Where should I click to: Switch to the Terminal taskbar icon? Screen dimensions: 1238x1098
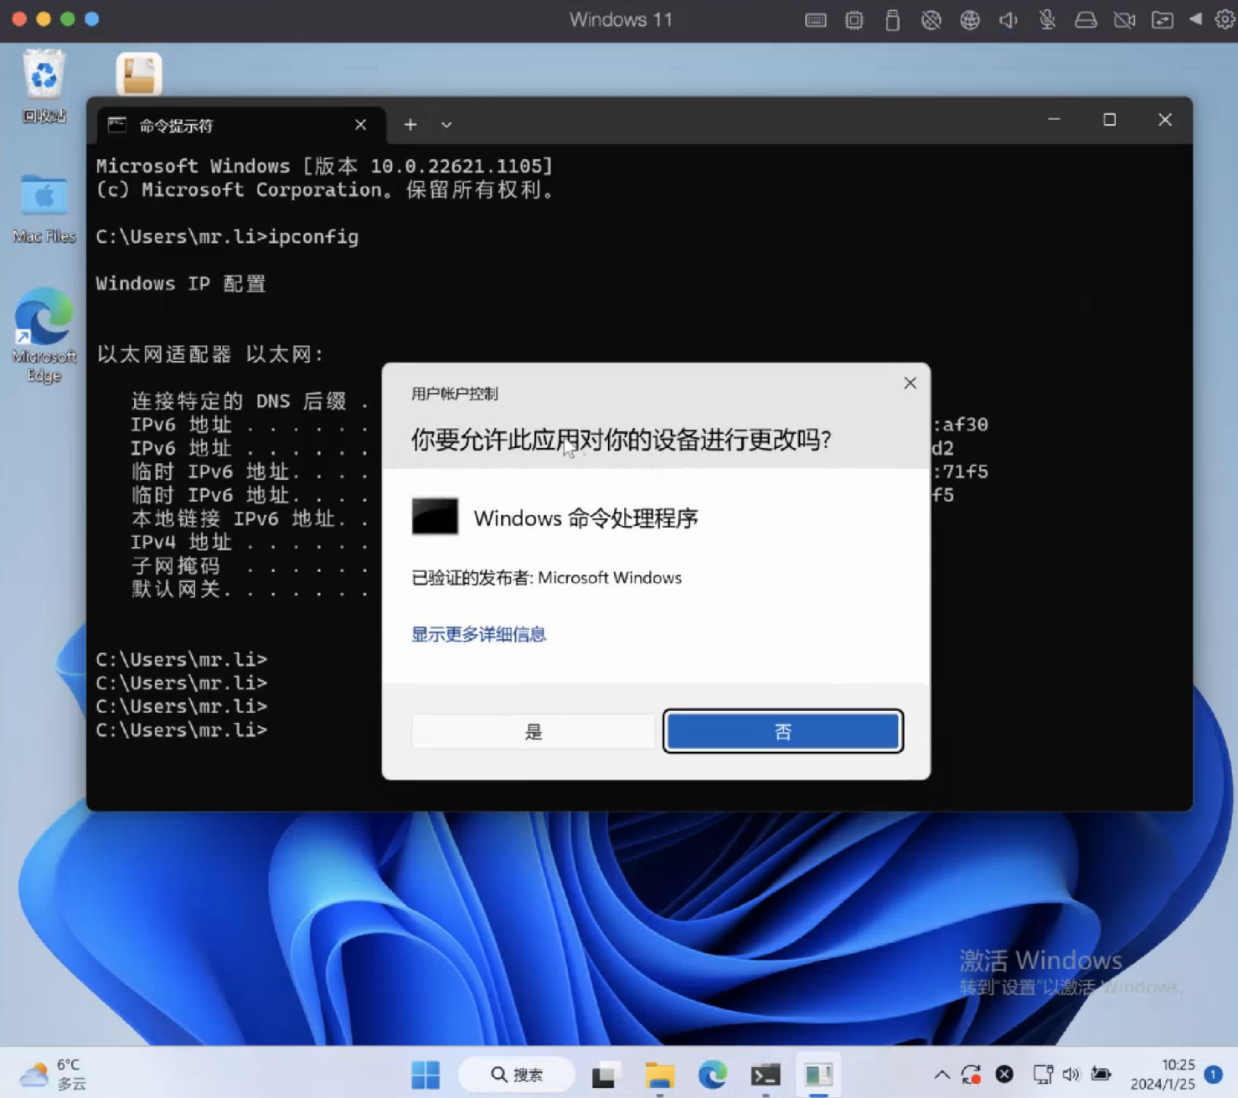click(x=766, y=1075)
